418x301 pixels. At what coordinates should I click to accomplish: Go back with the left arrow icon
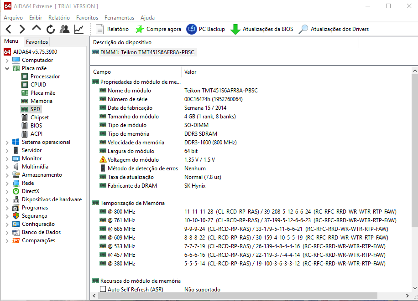tap(9, 29)
